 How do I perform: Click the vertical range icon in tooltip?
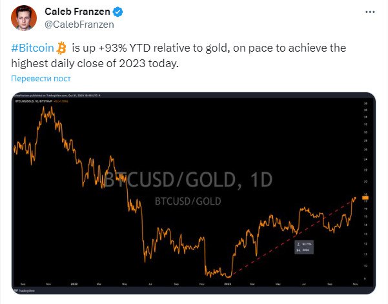click(x=298, y=244)
